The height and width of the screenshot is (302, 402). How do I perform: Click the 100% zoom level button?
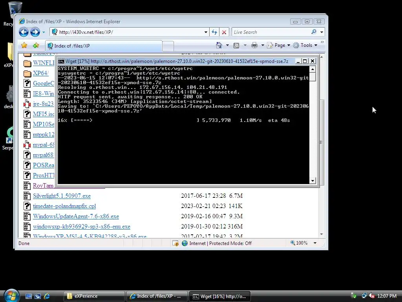pos(299,243)
